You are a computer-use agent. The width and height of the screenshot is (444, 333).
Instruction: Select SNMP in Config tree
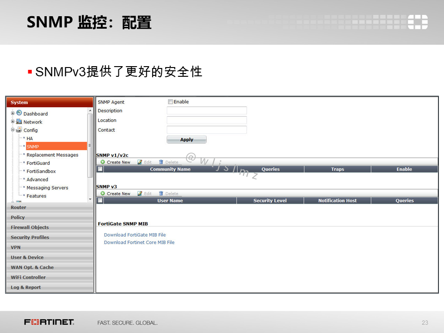click(56, 147)
